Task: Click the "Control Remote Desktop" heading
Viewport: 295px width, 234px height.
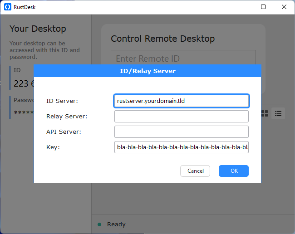Action: 163,39
